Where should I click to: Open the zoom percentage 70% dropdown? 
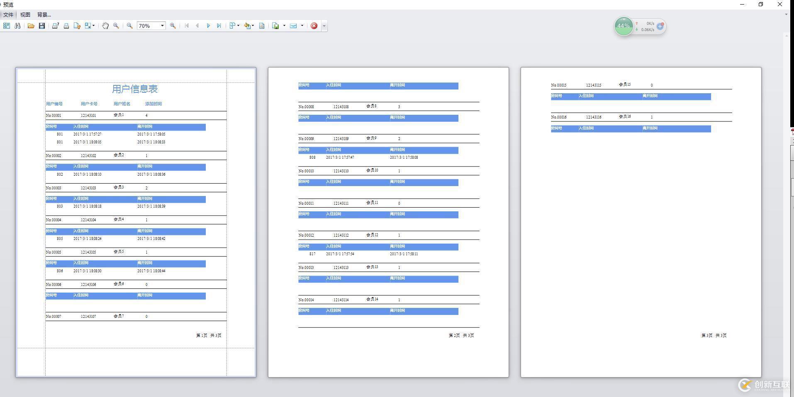[x=162, y=26]
